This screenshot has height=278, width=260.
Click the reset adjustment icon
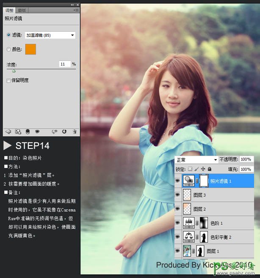point(64,132)
